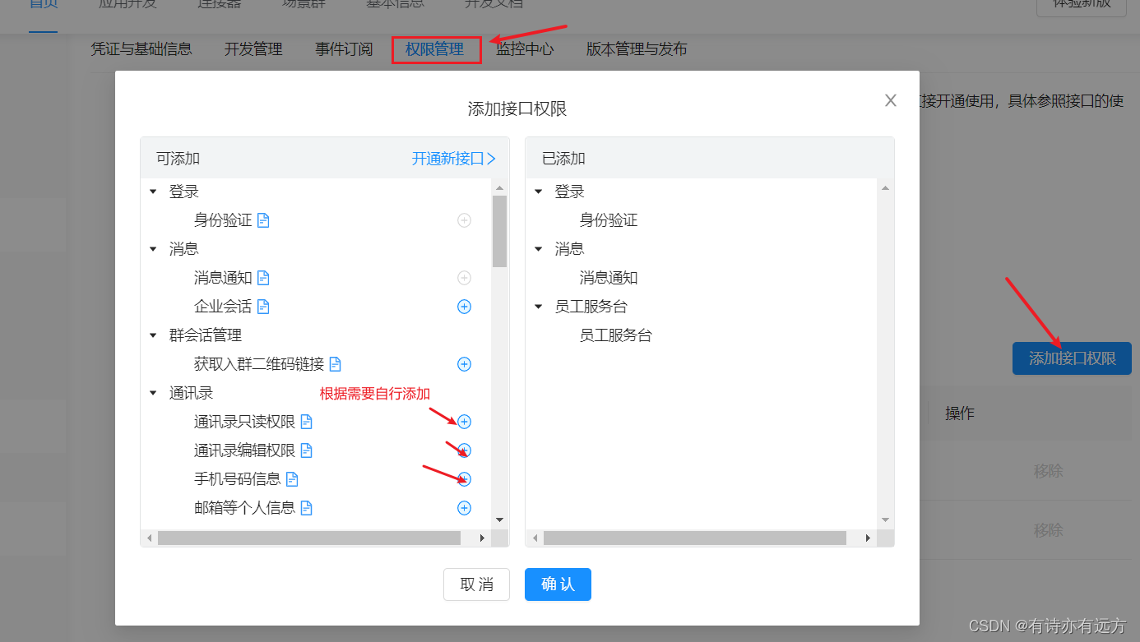
Task: Add 获取入群二维码链接 with its plus icon
Action: coord(464,364)
